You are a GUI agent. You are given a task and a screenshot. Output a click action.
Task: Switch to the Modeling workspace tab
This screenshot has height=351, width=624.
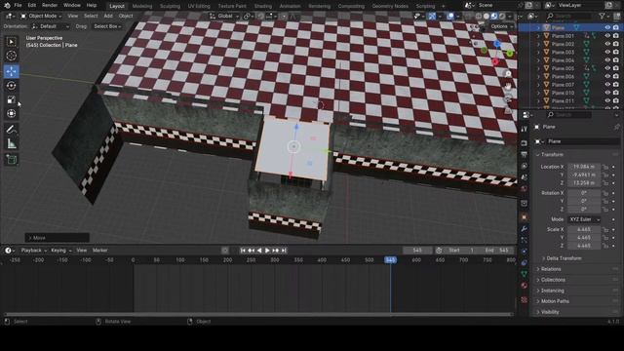click(142, 6)
